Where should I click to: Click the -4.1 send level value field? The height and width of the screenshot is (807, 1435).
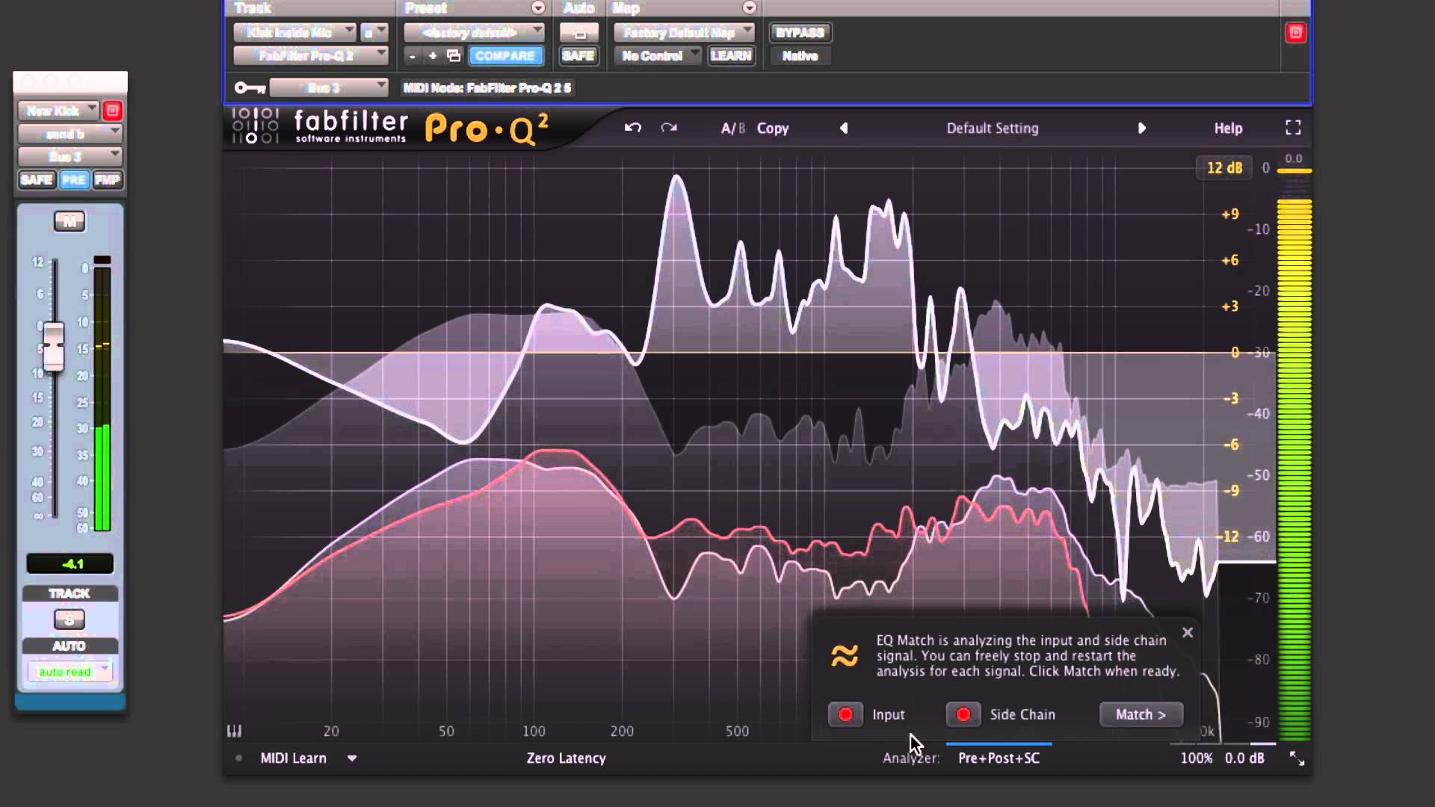pos(70,564)
